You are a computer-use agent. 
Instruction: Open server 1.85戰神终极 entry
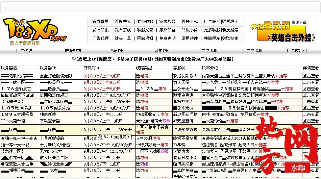click(16, 108)
